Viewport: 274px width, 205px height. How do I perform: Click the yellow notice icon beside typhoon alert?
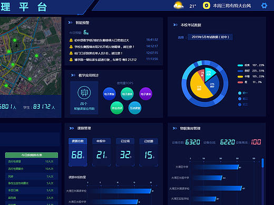207,6
